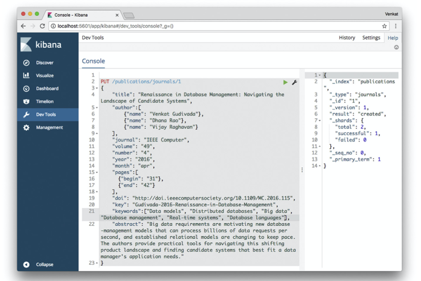Reload the page with the refresh icon
421x281 pixels.
[x=42, y=26]
